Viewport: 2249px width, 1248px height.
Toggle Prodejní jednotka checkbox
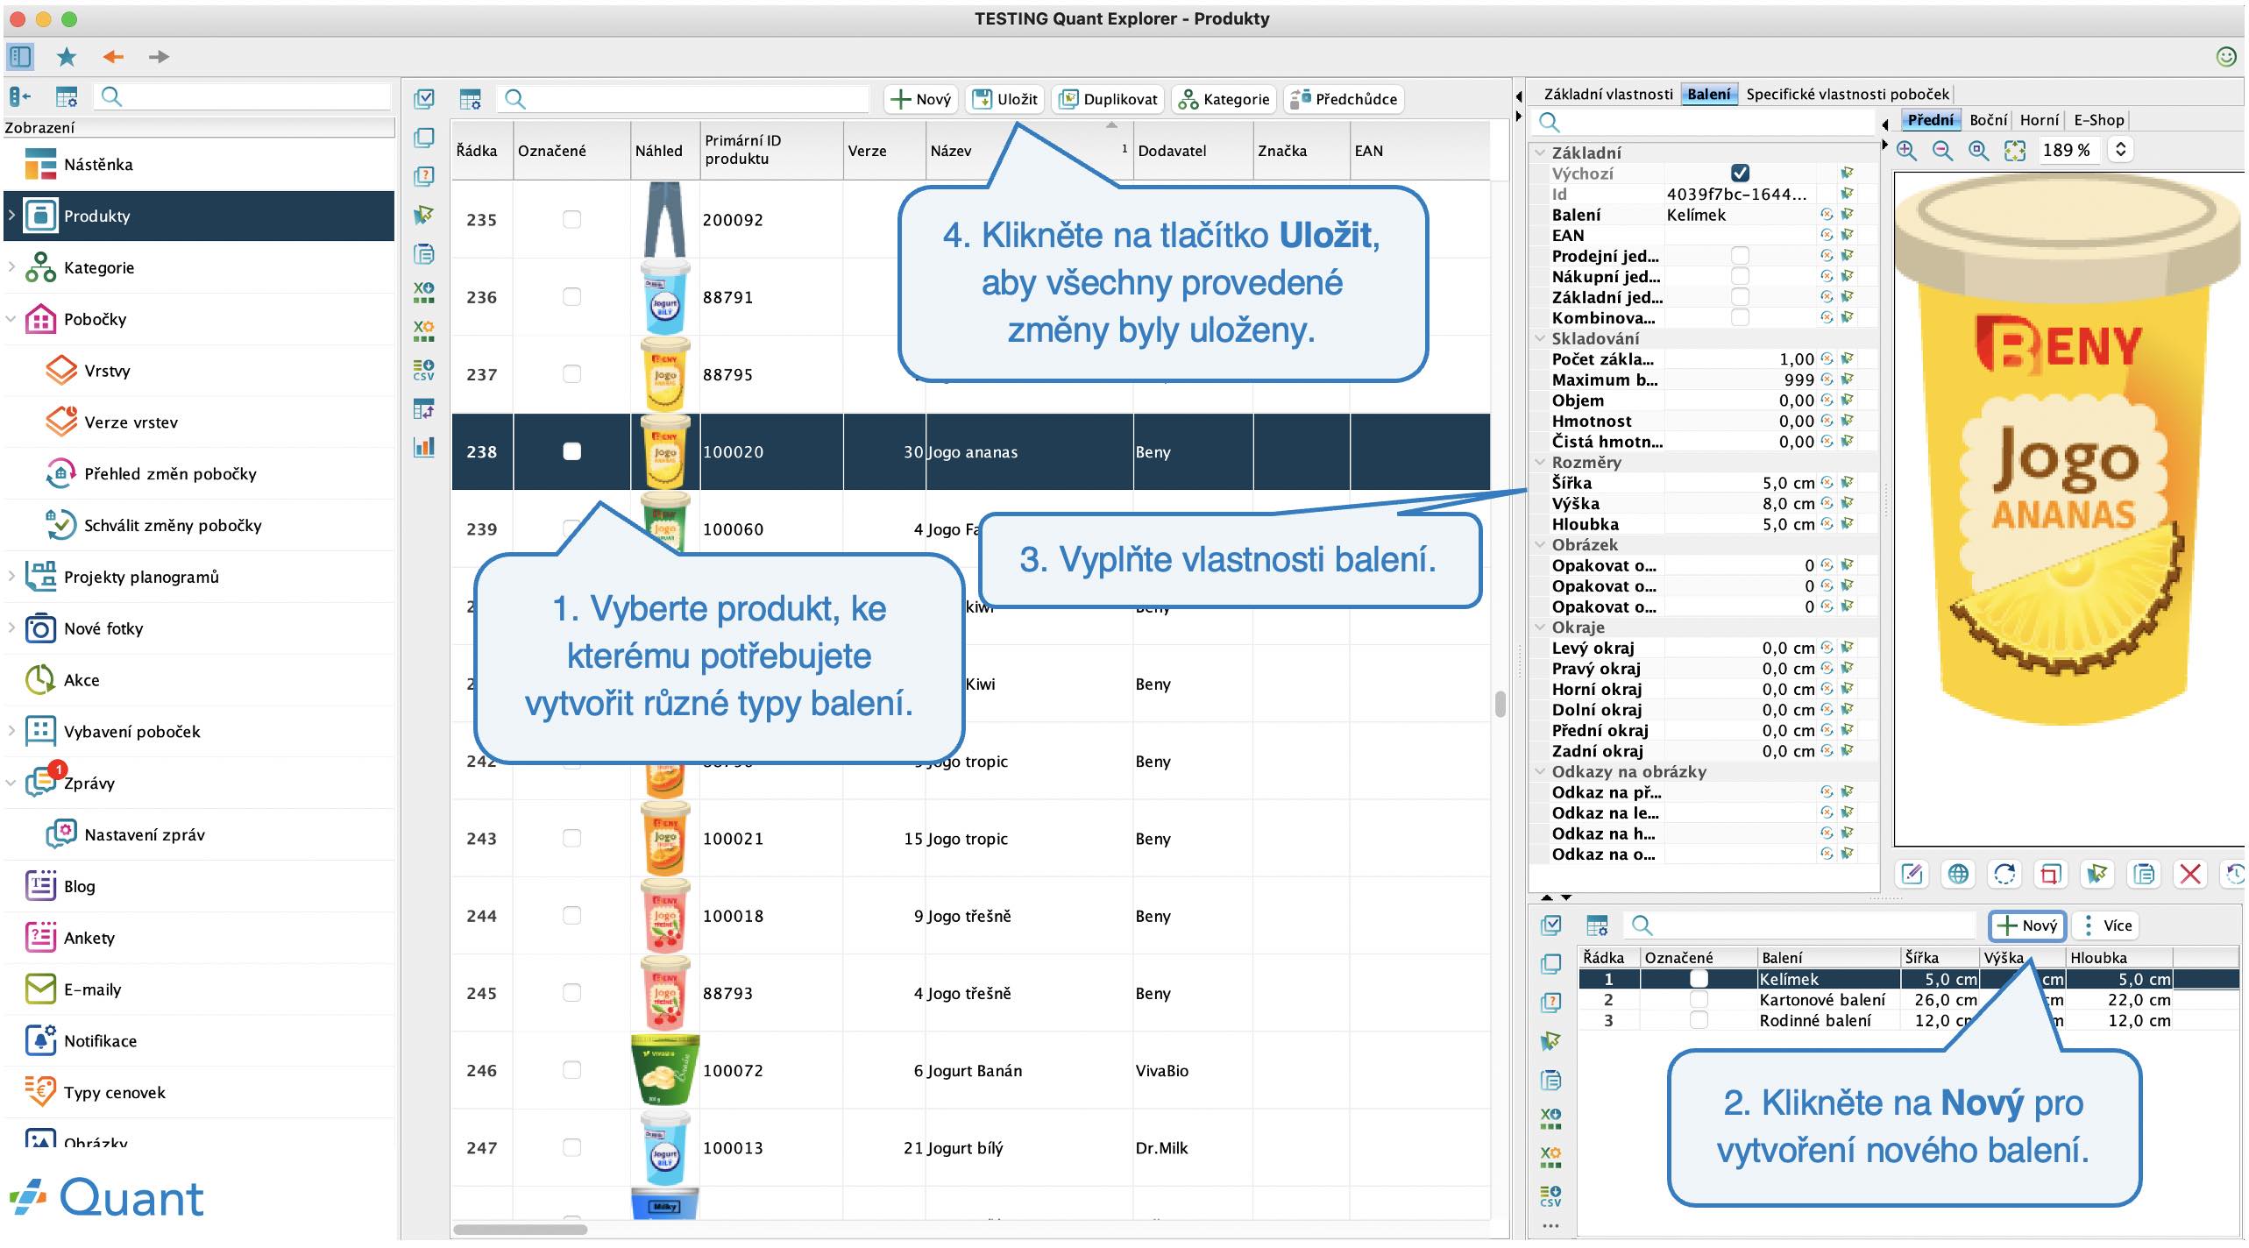(1740, 256)
